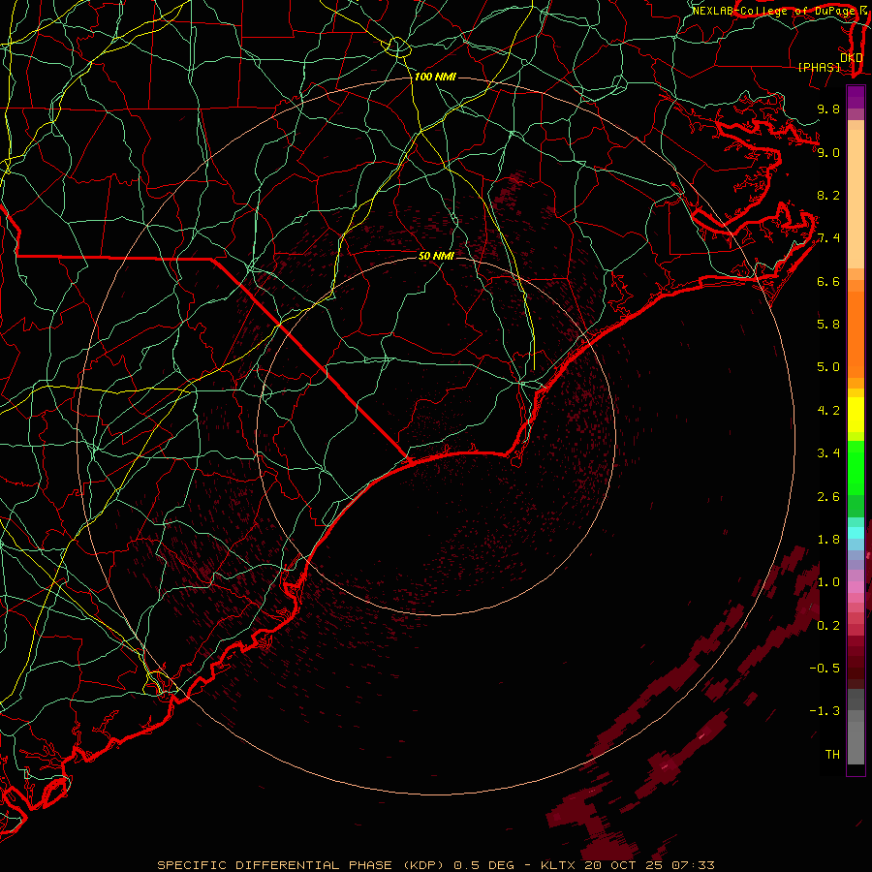This screenshot has height=872, width=872.
Task: Click the 6.6 value on the color scale
Action: click(x=828, y=281)
